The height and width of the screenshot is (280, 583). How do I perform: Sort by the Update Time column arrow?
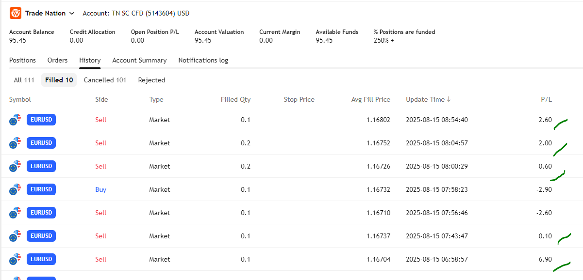tap(449, 99)
